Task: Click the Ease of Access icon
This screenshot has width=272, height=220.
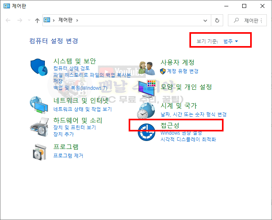Action: click(147, 132)
